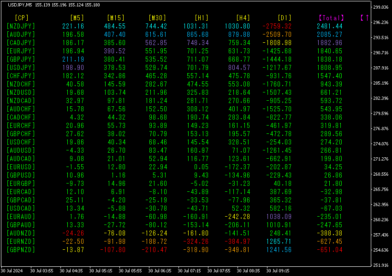Click GBPJPY M5 value 211.19

pos(73,59)
